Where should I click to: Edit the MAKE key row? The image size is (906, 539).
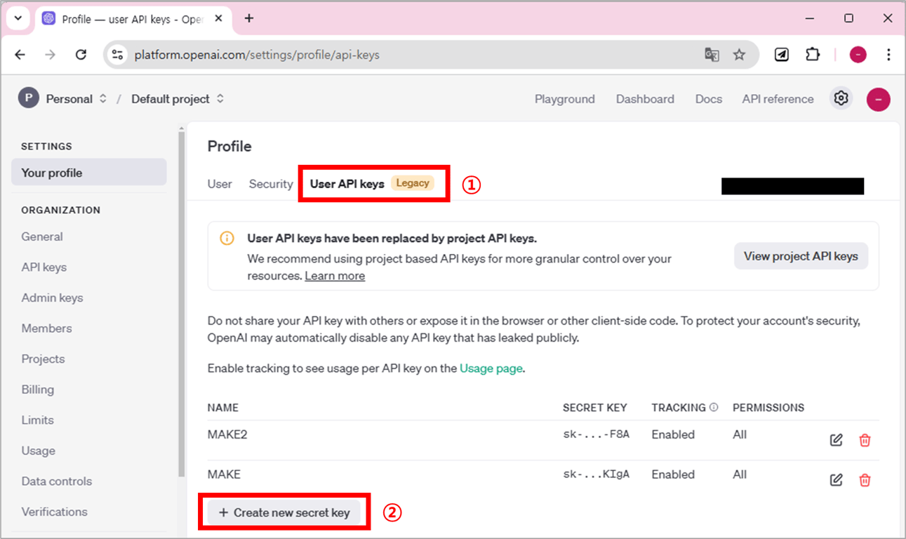tap(836, 480)
